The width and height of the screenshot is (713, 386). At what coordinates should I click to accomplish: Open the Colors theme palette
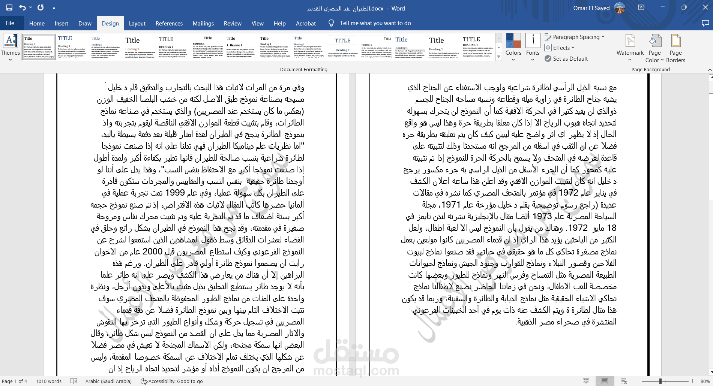[513, 48]
